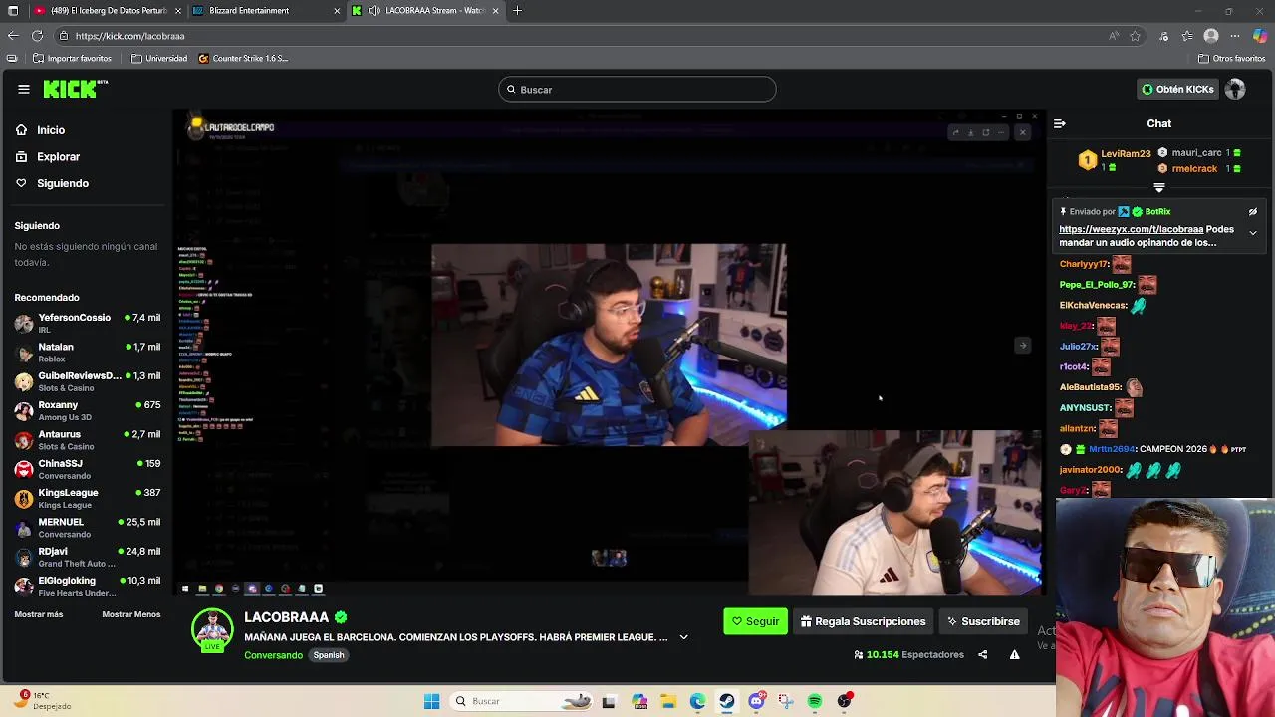Click the 10.154 Espectadores viewer count

tap(908, 654)
